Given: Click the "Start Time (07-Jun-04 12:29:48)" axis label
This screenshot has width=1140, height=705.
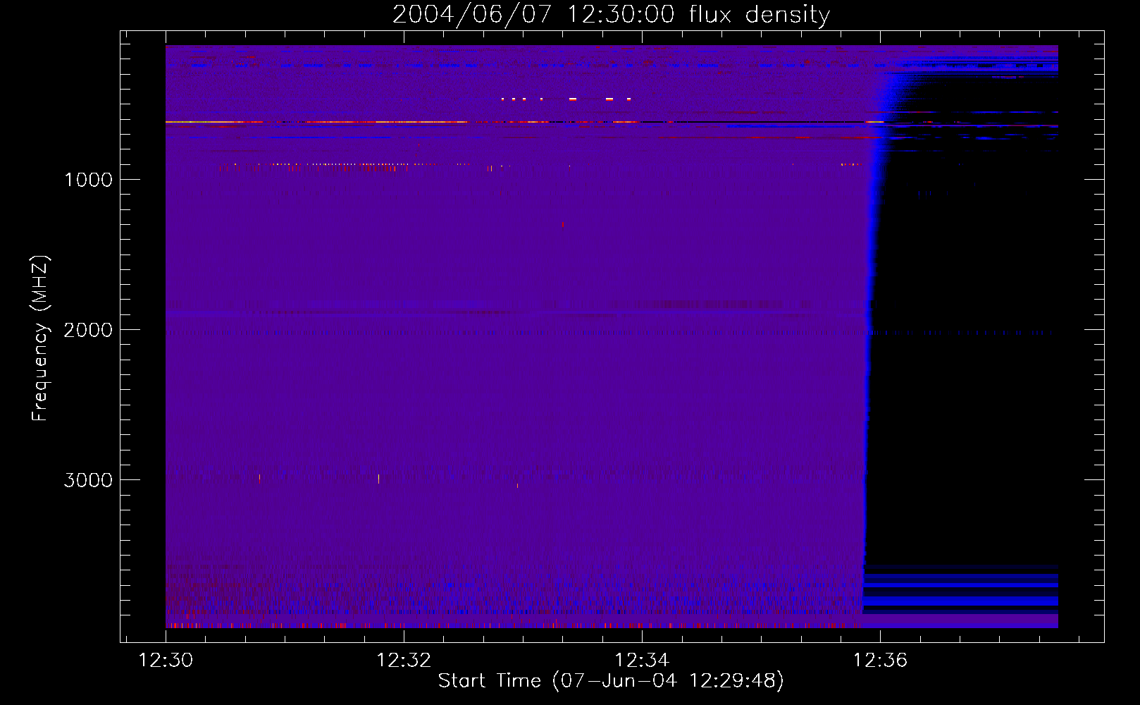Looking at the screenshot, I should pos(611,681).
